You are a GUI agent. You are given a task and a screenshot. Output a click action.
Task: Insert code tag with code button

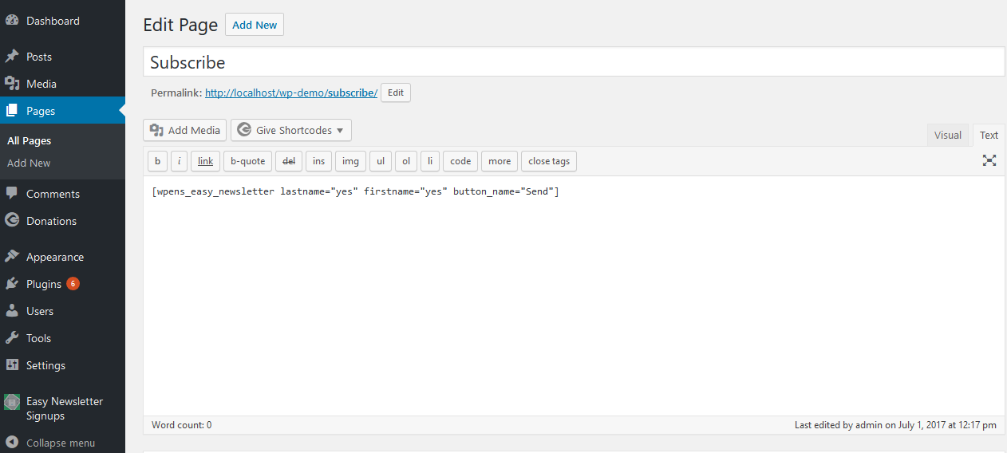coord(460,161)
